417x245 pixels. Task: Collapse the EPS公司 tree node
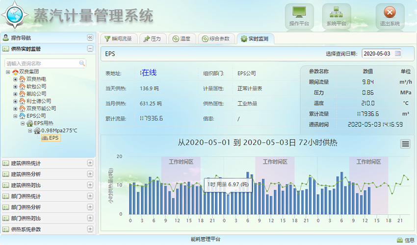[x=15, y=116]
